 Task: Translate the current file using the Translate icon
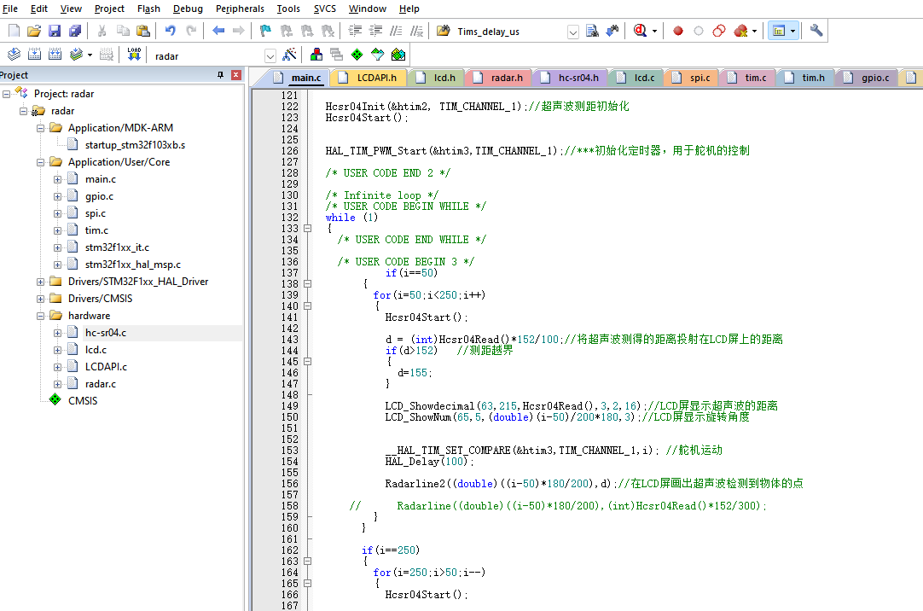point(14,55)
